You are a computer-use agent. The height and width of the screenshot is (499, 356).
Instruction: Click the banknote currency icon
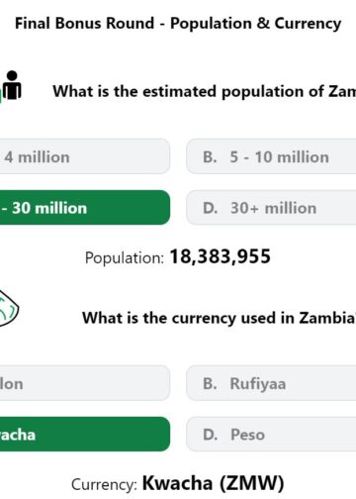[9, 308]
